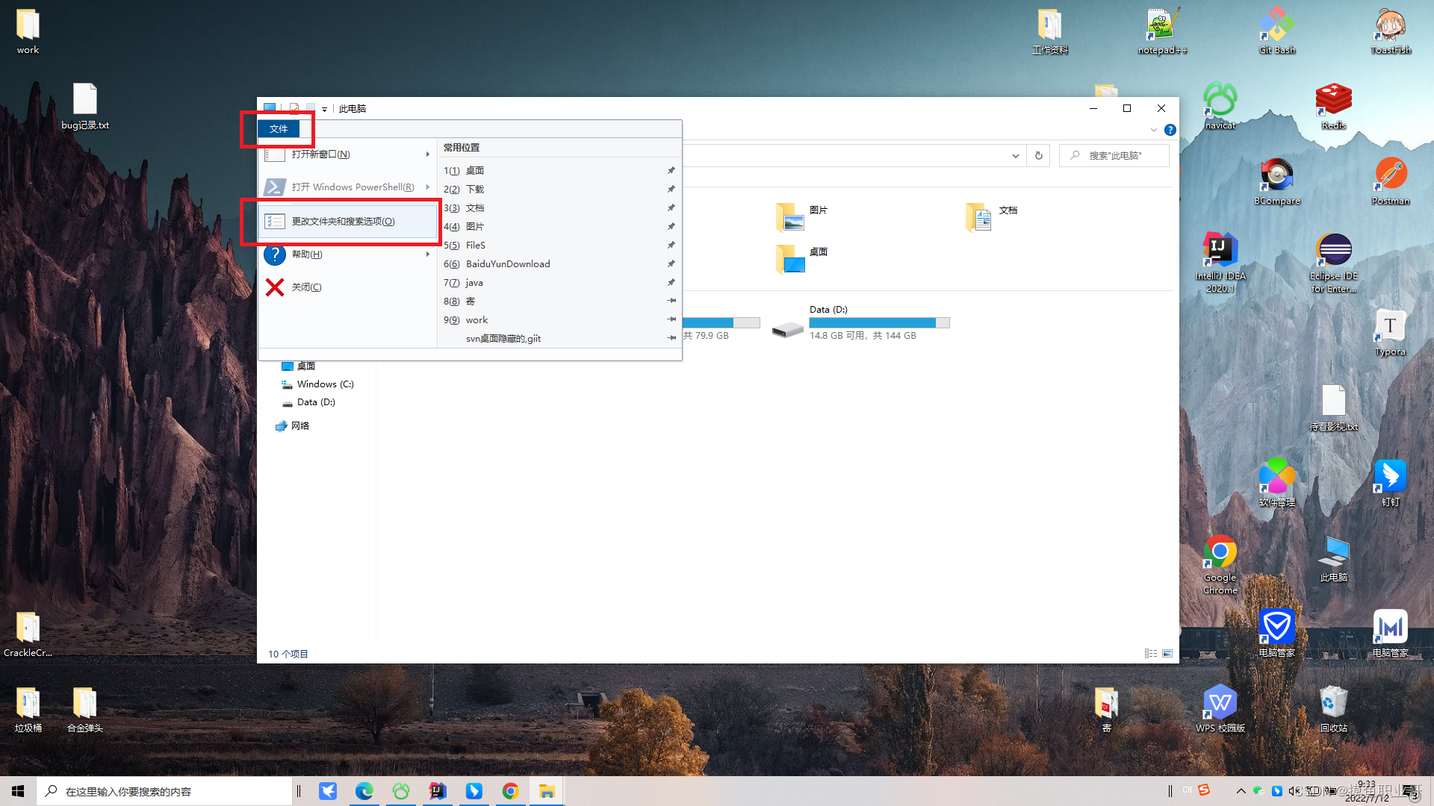The width and height of the screenshot is (1434, 806).
Task: Launch Google Chrome from the taskbar
Action: click(x=510, y=791)
